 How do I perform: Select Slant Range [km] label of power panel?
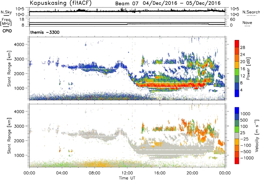pyautogui.click(x=9, y=69)
